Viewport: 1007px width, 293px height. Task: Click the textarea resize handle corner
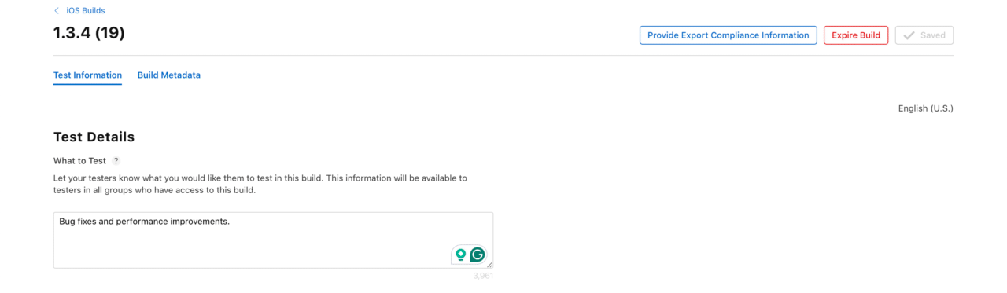point(489,265)
